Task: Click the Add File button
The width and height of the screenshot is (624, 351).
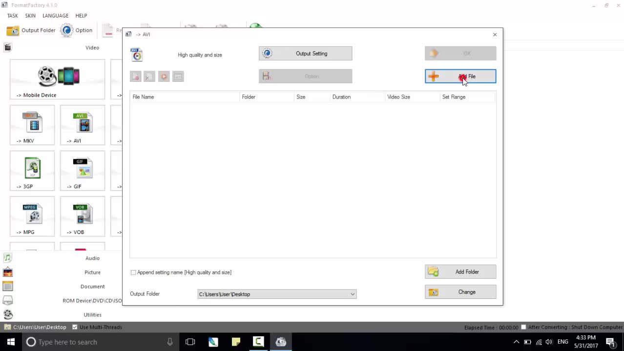Action: pos(460,76)
